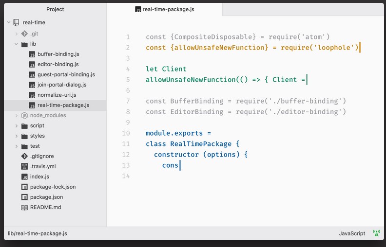Screen dimensions: 386x247
Task: Click 'BufferBinding' on line 7
Action: tap(197, 101)
